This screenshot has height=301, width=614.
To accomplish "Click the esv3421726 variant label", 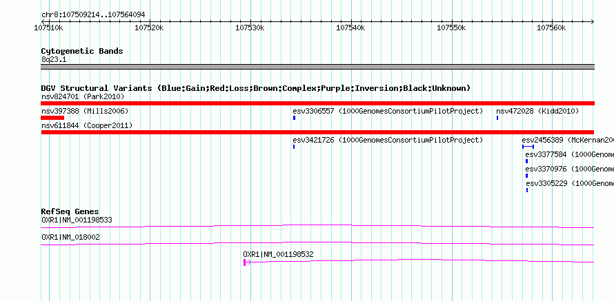I will tap(388, 141).
